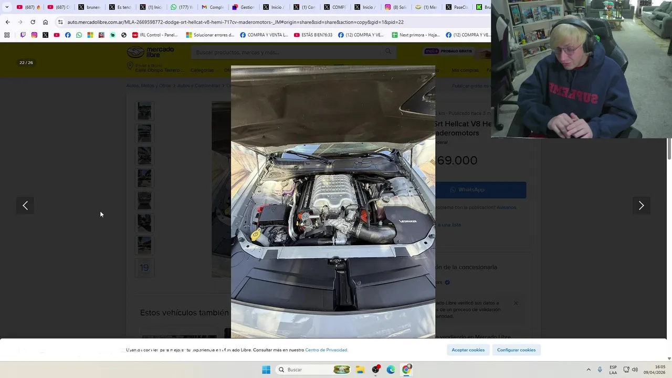
Task: Switch to the WhatsApp (177) tab
Action: (x=182, y=7)
